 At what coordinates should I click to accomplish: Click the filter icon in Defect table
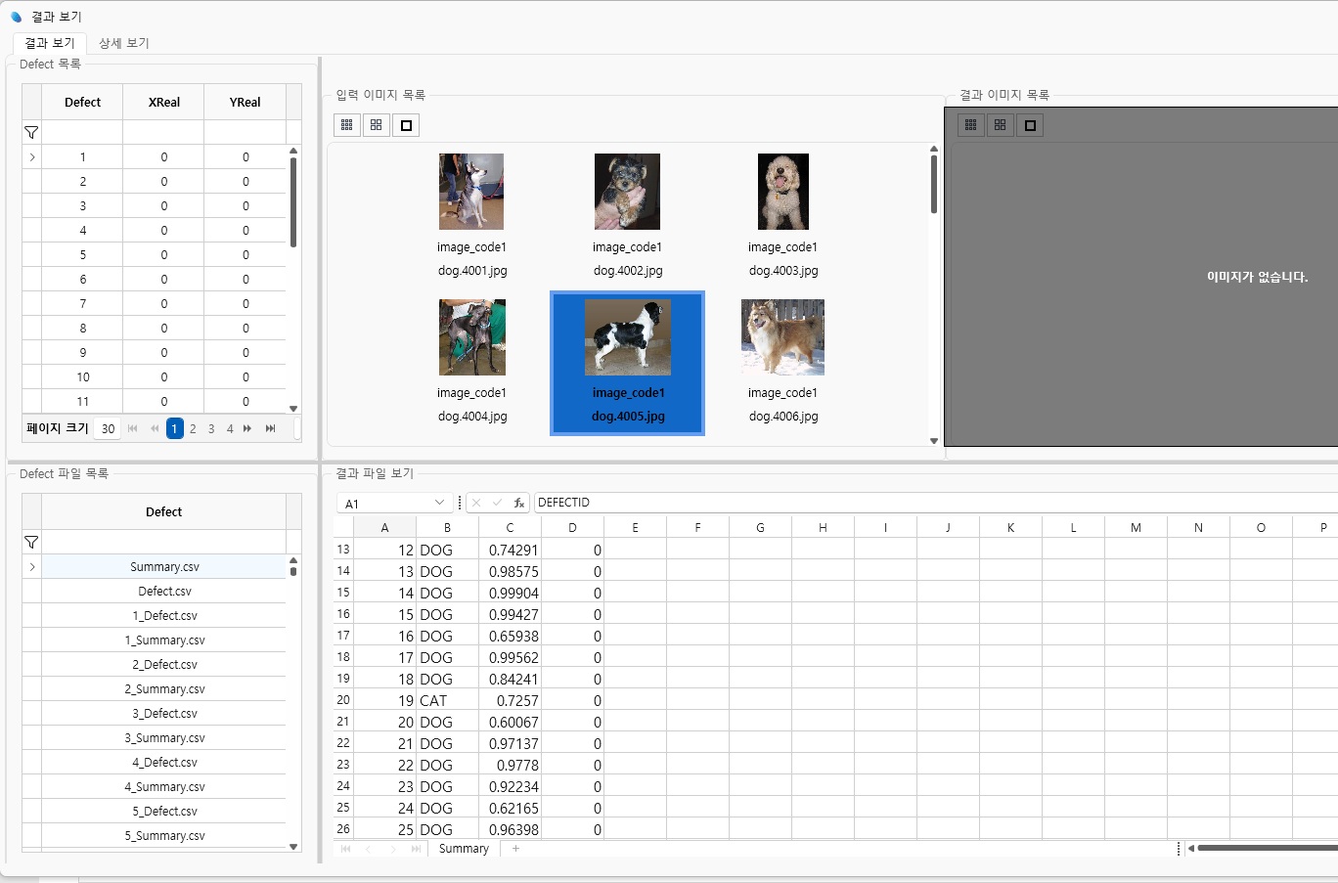tap(31, 132)
